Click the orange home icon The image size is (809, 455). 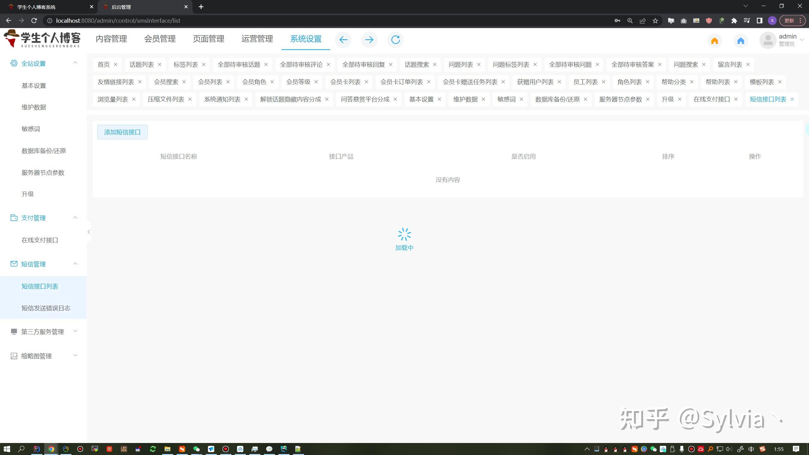(715, 41)
